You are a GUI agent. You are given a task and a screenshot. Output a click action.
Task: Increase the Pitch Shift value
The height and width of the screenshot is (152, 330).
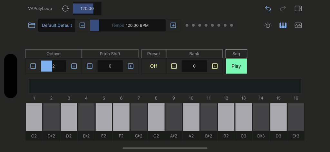click(x=131, y=66)
